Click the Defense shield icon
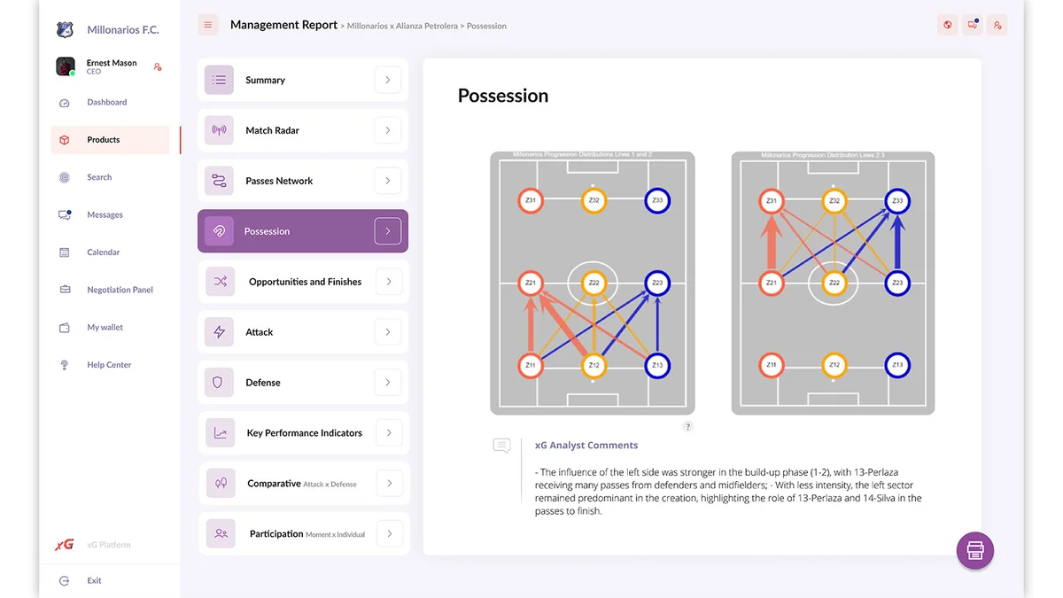1063x598 pixels. pyautogui.click(x=219, y=382)
